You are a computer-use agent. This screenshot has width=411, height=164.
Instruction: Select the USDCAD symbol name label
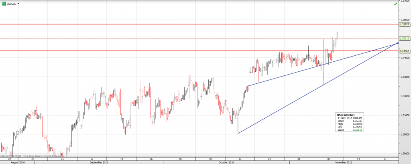coord(12,3)
